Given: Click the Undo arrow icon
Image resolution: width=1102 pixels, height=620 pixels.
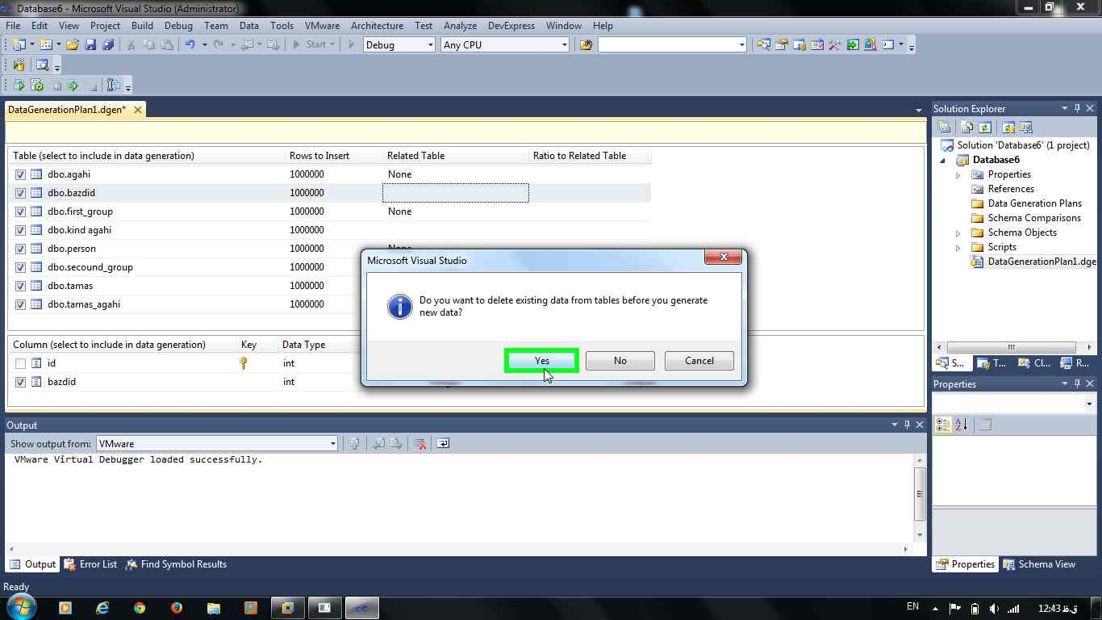Looking at the screenshot, I should pyautogui.click(x=190, y=45).
